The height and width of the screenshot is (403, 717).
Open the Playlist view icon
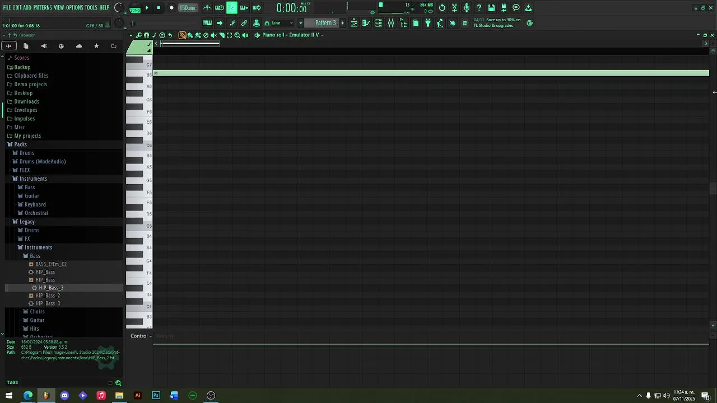point(354,23)
